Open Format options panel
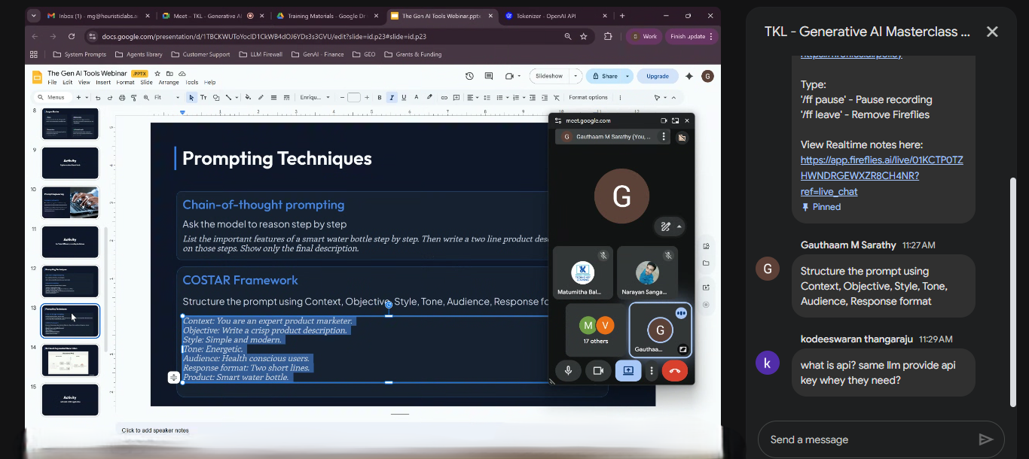Viewport: 1029px width, 459px height. point(588,98)
